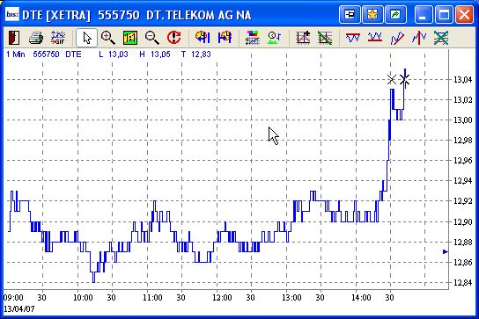Delete all drawn lines with green X icon
479x319 pixels.
pos(441,38)
